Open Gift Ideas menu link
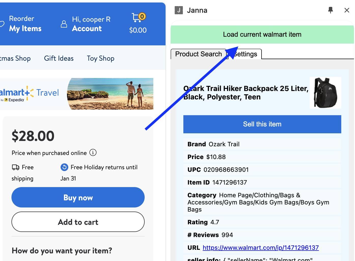355x261 pixels. [59, 58]
